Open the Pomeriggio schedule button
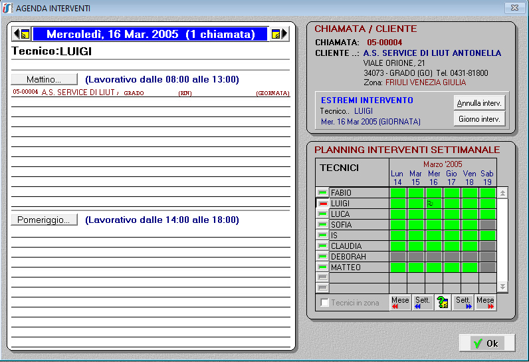The image size is (529, 362). point(44,220)
